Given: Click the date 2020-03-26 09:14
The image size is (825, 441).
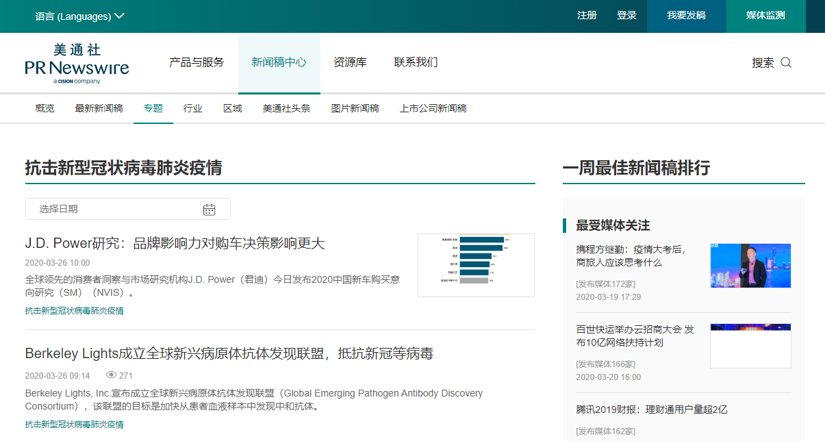Looking at the screenshot, I should point(58,376).
